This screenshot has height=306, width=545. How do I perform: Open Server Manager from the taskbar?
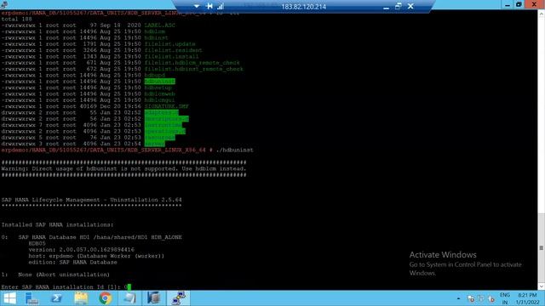32,298
